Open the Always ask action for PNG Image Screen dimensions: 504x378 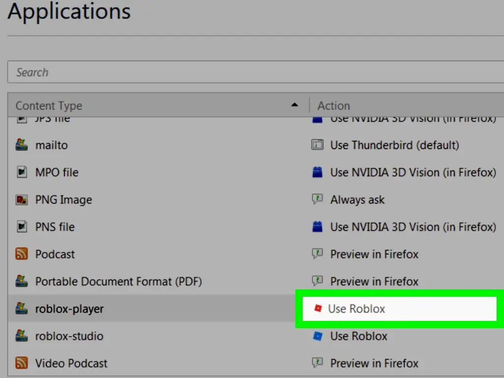click(x=357, y=200)
